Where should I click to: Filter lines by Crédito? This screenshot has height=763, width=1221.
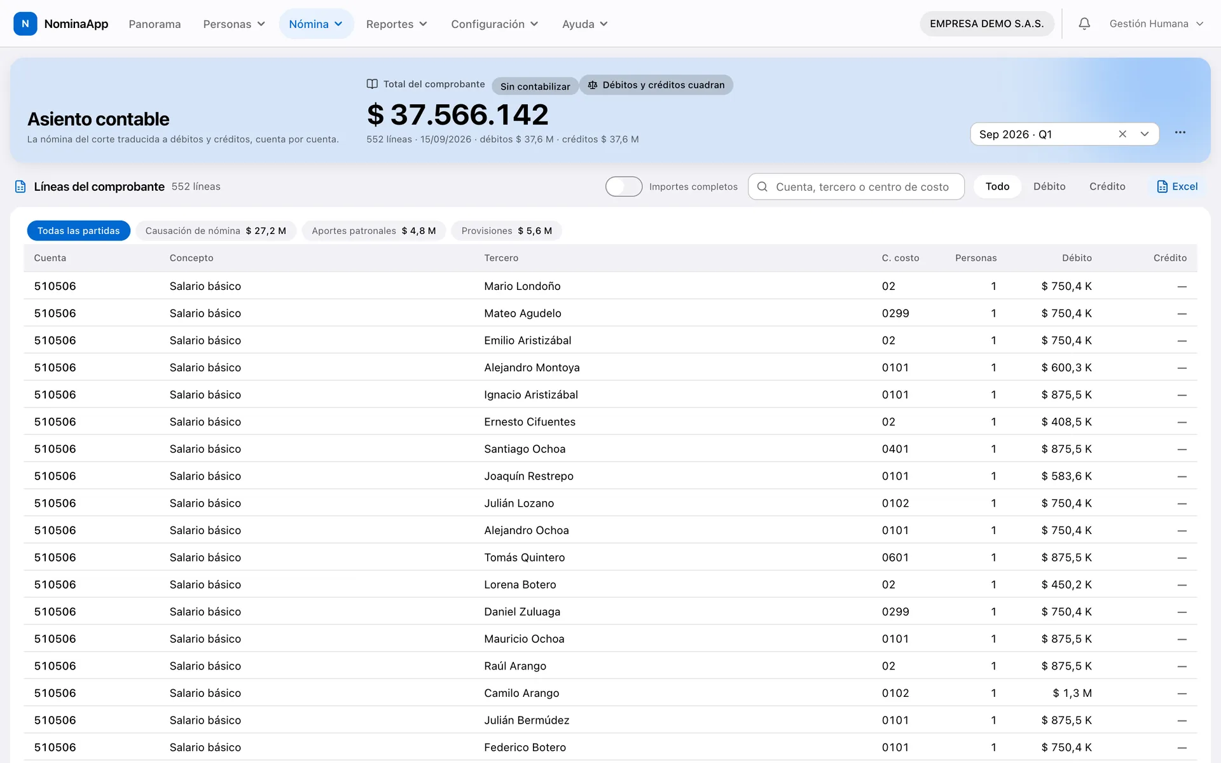click(x=1107, y=186)
